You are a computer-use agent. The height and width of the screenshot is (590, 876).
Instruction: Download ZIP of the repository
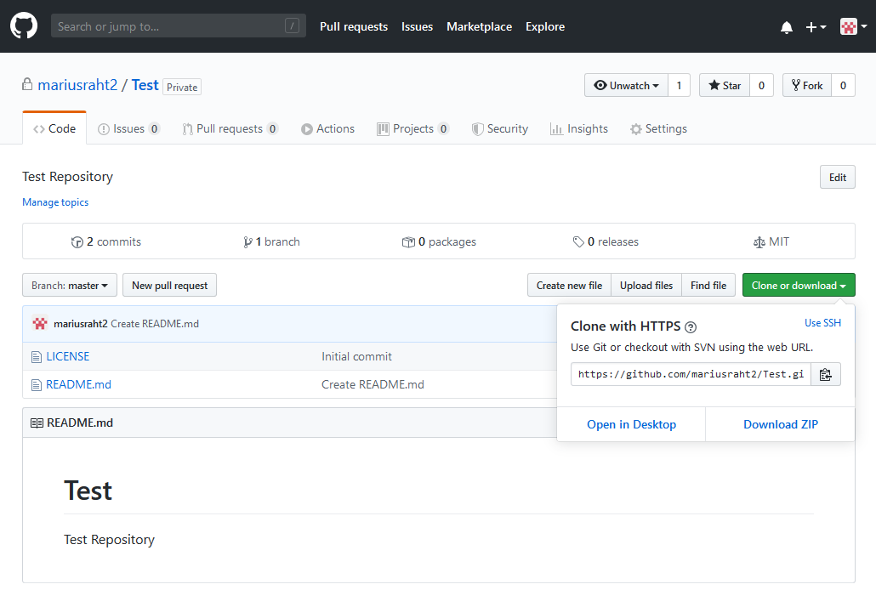(x=781, y=424)
